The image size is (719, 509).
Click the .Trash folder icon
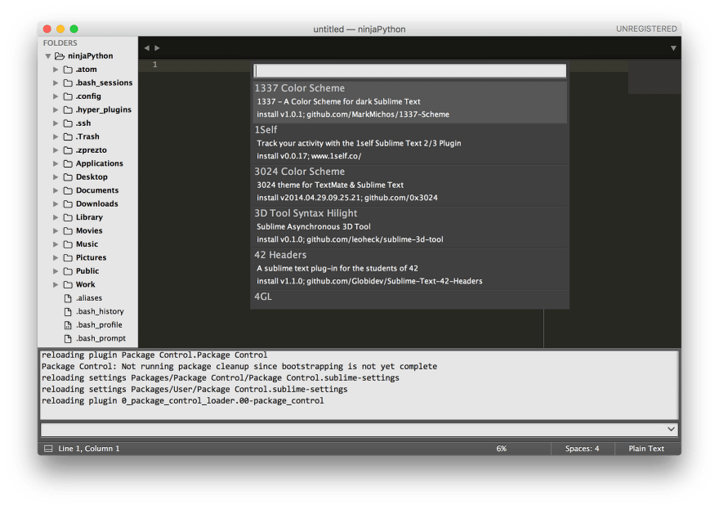click(68, 136)
